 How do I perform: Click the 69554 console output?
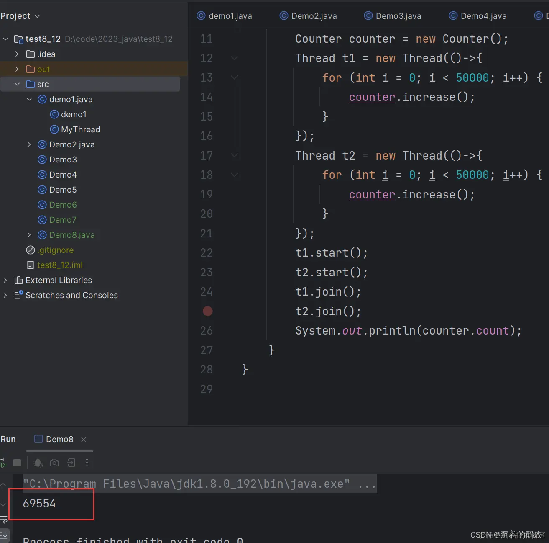tap(39, 503)
